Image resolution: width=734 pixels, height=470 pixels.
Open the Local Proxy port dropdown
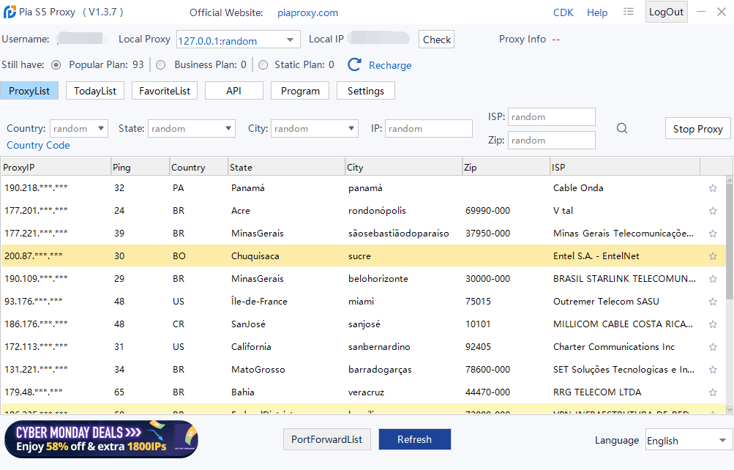pos(290,40)
